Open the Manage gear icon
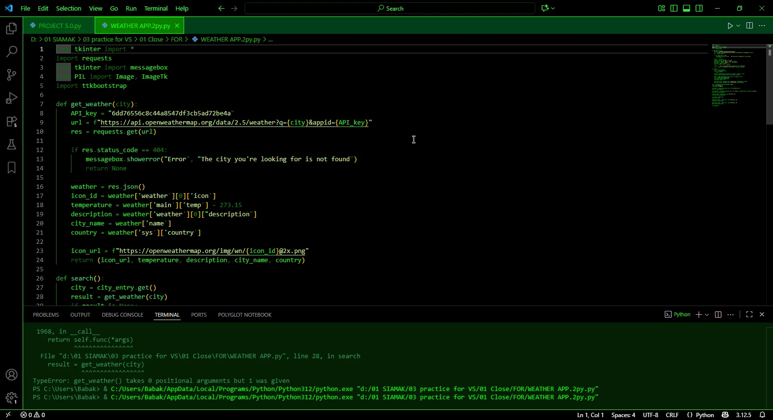This screenshot has width=773, height=420. [x=12, y=398]
